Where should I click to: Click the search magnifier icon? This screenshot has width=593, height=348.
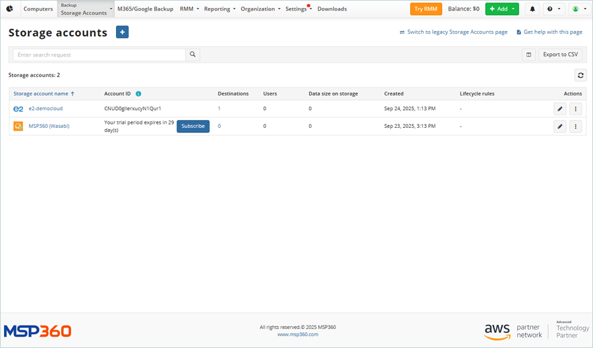(192, 55)
